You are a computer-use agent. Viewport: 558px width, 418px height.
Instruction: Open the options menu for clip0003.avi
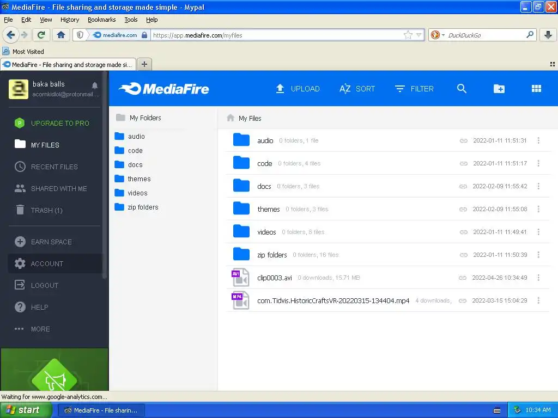point(538,278)
